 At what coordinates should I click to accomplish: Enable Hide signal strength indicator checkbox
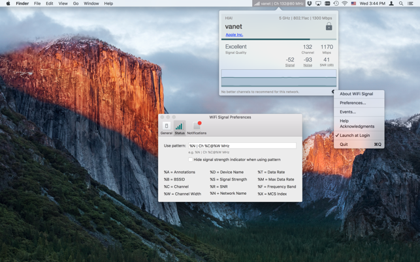pyautogui.click(x=191, y=160)
